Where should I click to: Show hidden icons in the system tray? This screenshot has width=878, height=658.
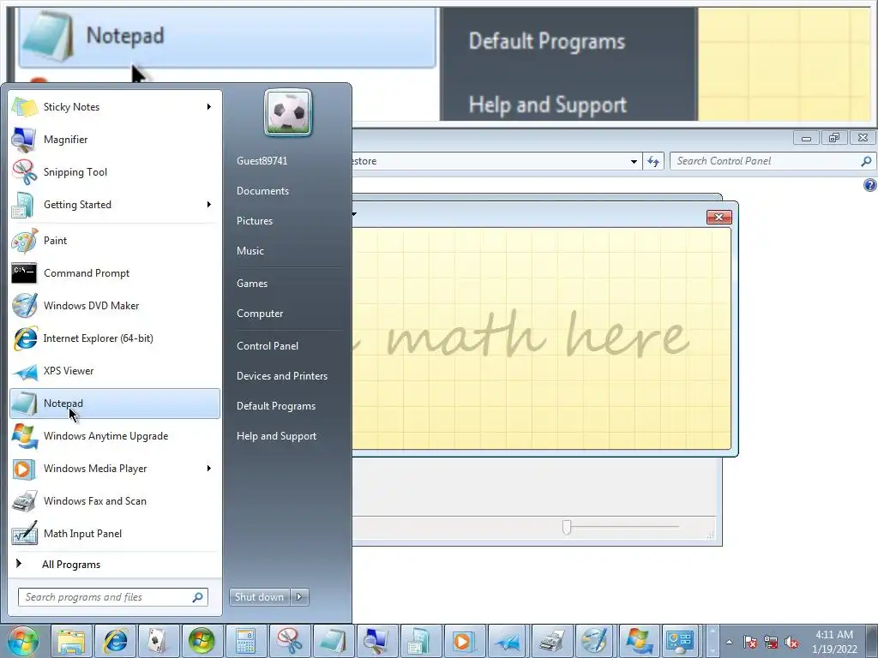pos(729,642)
